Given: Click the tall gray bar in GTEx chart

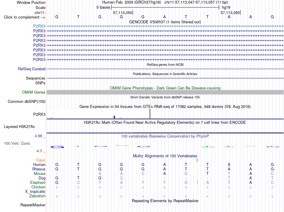Looking at the screenshot, I should (150, 114).
